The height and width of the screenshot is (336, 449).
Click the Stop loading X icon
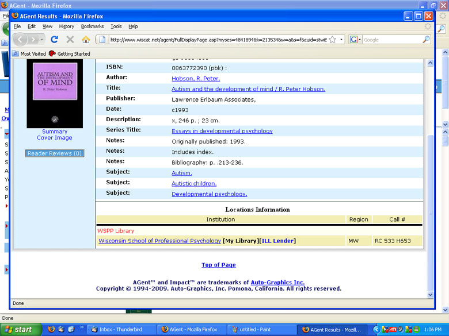point(70,40)
